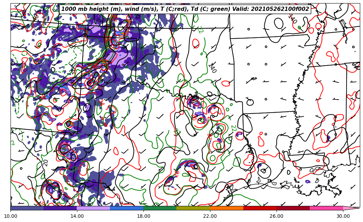Click the black 20 contour label lower-left
Image resolution: width=363 pixels, height=222 pixels.
point(46,163)
